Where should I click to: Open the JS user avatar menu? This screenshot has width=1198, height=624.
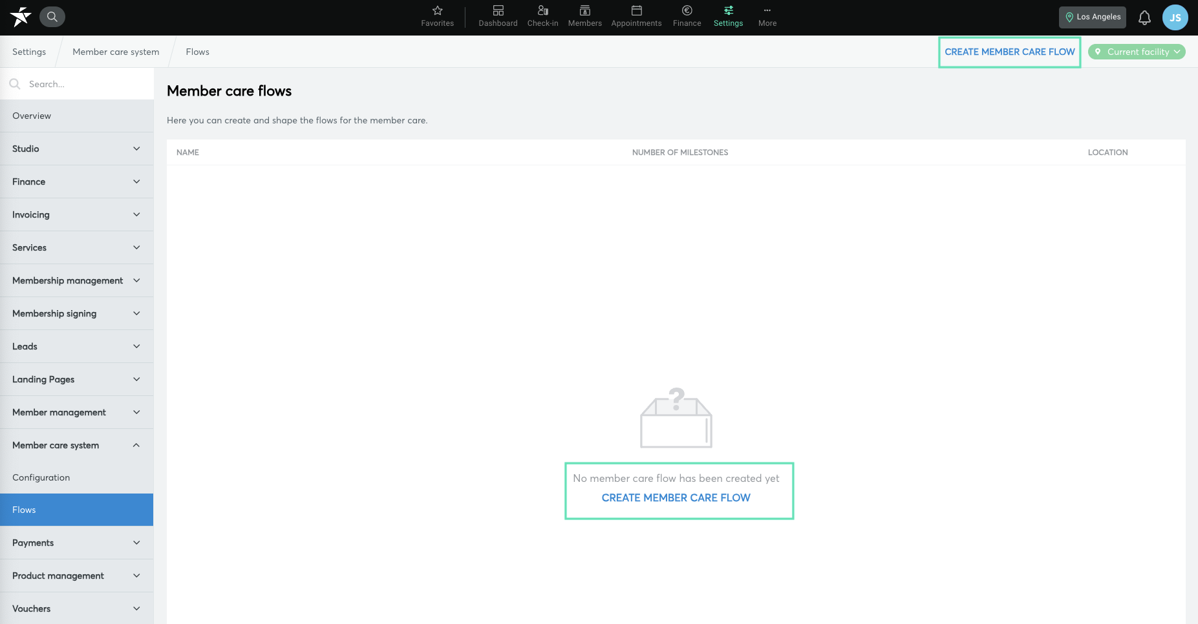pyautogui.click(x=1175, y=17)
